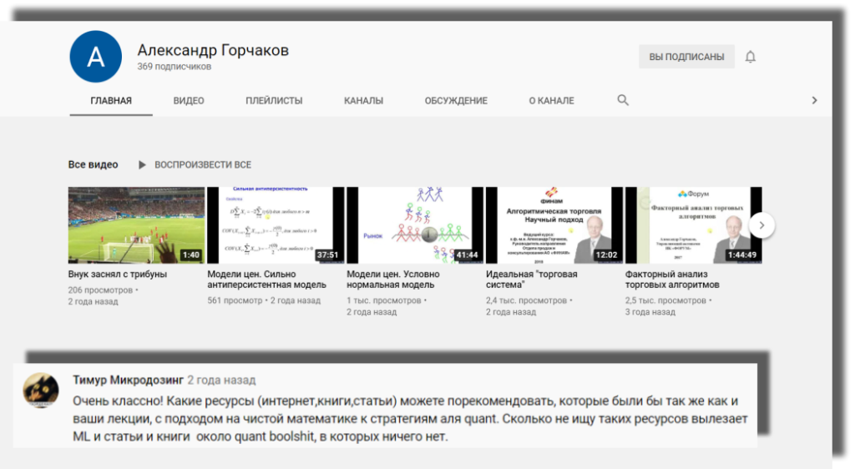Screen dimensions: 855x469
Task: Toggle the notification bell for this channel
Action: [750, 57]
